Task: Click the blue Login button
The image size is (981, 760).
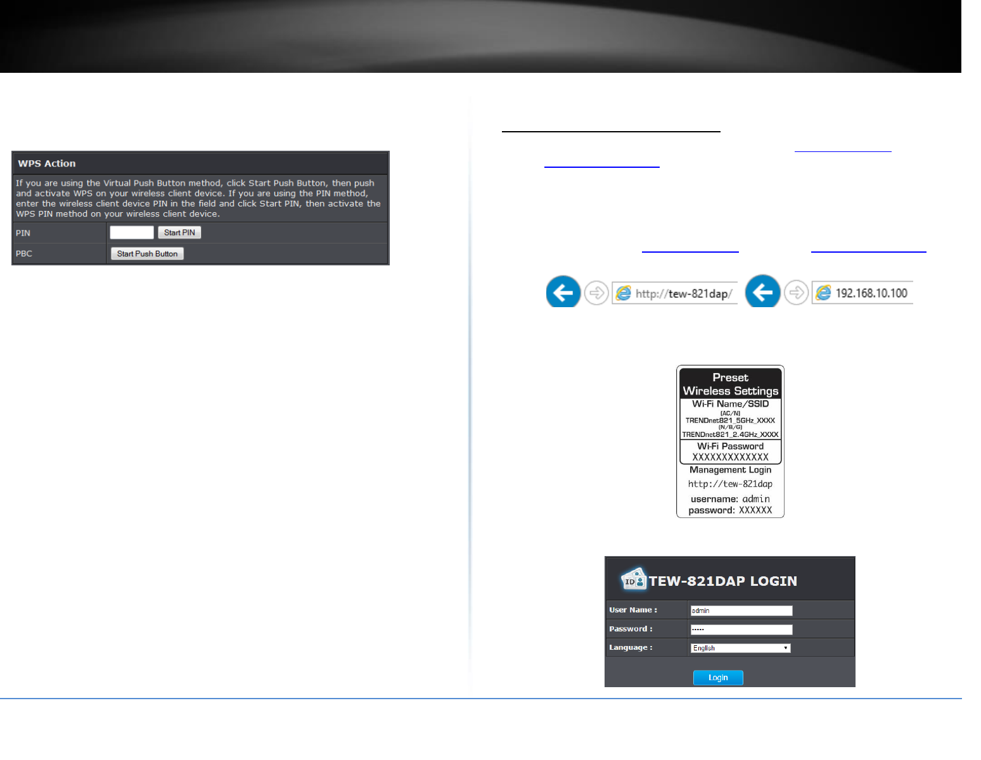Action: 718,678
